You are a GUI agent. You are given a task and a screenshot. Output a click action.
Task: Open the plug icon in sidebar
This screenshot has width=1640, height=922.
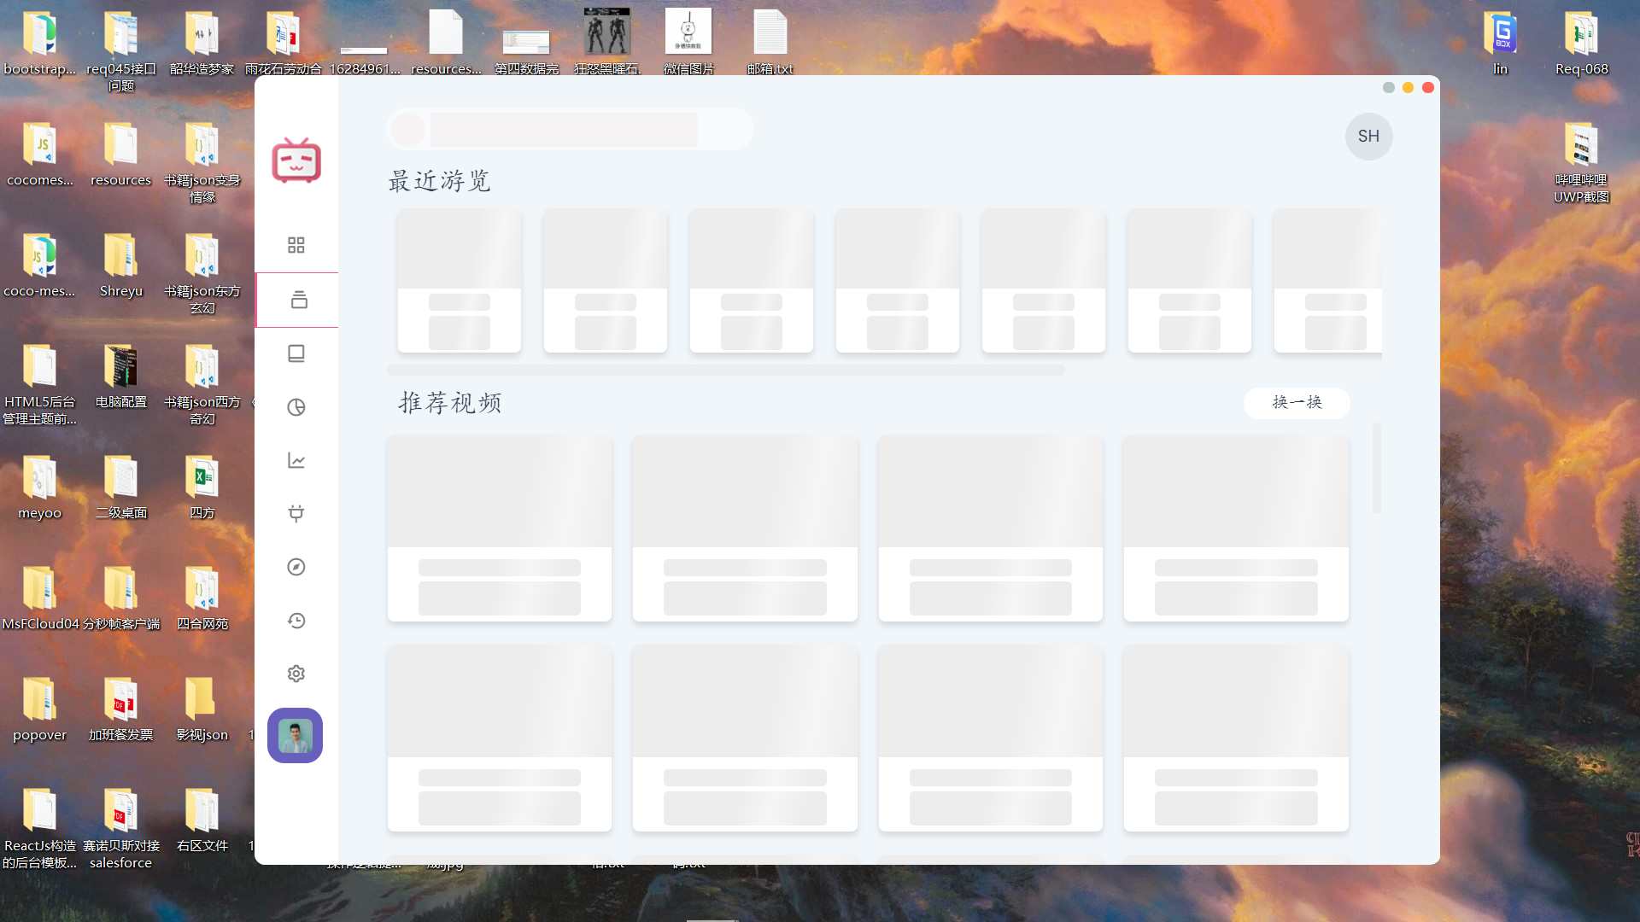coord(296,514)
